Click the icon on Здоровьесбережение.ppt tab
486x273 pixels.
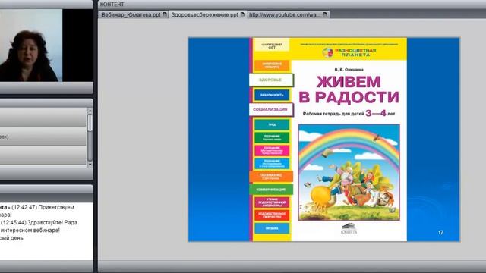243,14
